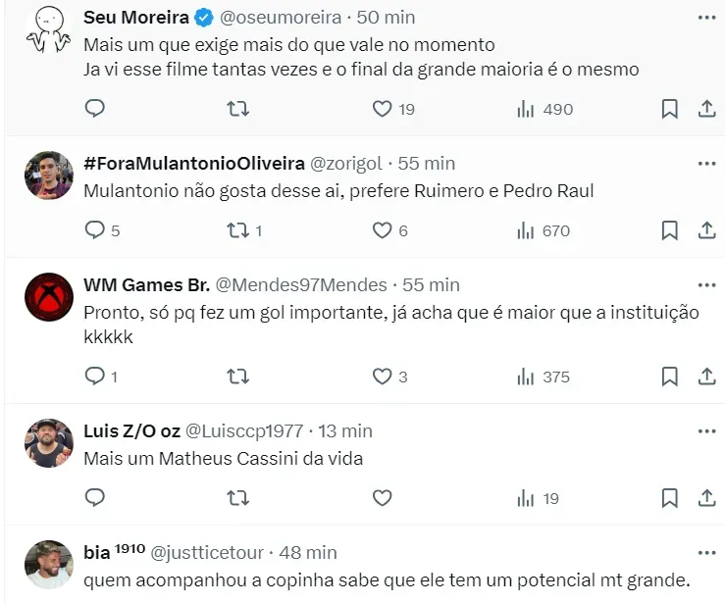Open more options for Seu Moreira's tweet

click(x=706, y=18)
